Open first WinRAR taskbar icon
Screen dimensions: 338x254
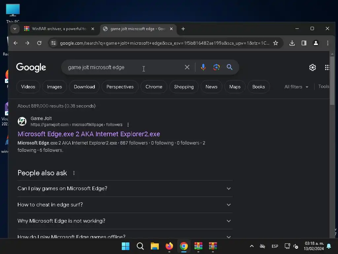(x=198, y=246)
